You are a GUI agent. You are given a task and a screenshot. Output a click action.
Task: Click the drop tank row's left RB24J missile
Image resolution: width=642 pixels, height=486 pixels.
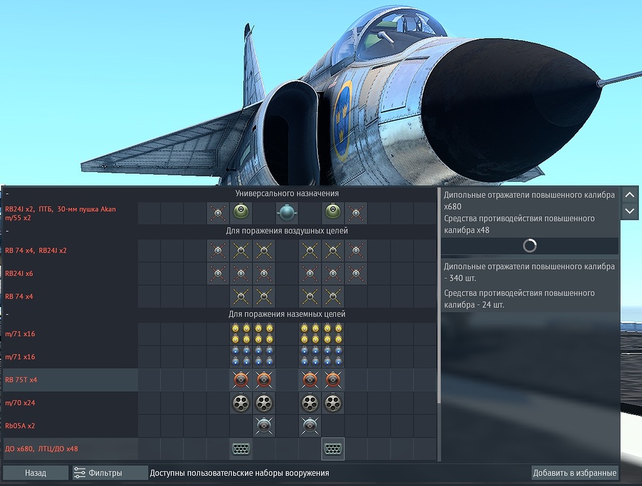click(218, 213)
